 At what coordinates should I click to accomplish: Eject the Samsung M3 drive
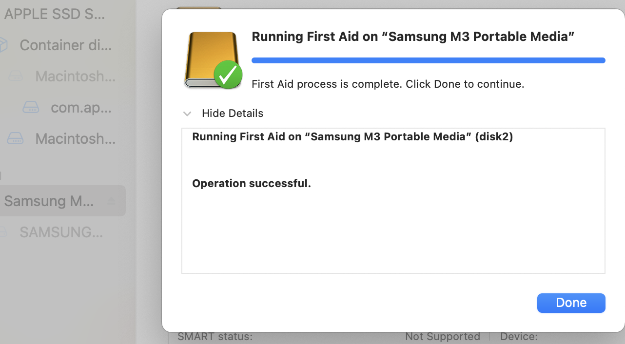click(111, 201)
